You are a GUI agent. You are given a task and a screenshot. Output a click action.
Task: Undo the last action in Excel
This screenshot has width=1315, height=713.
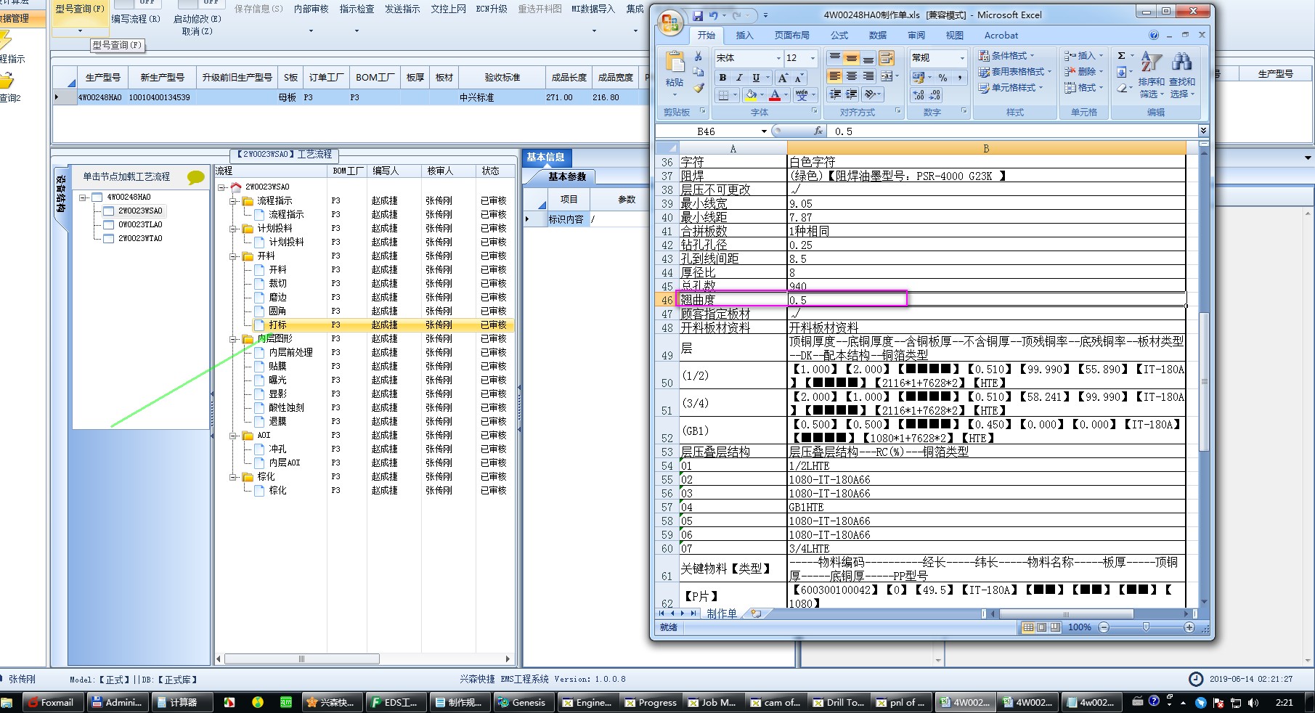[x=713, y=15]
